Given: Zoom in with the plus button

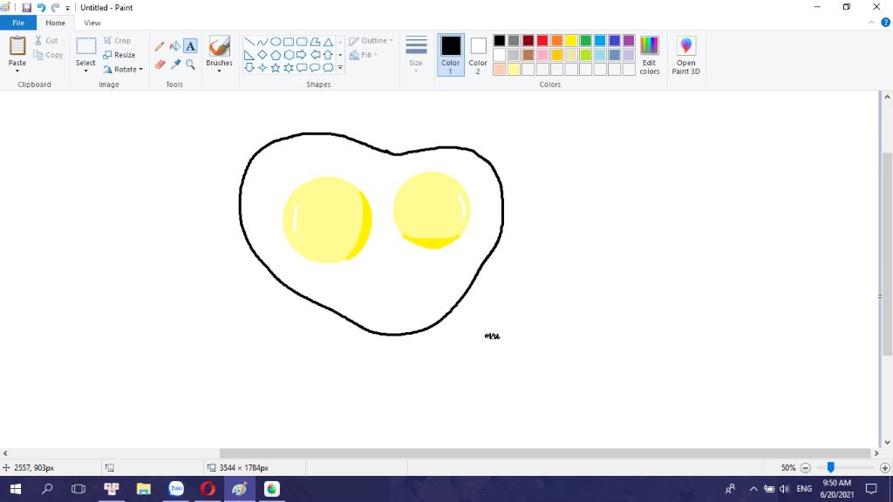Looking at the screenshot, I should pos(884,468).
